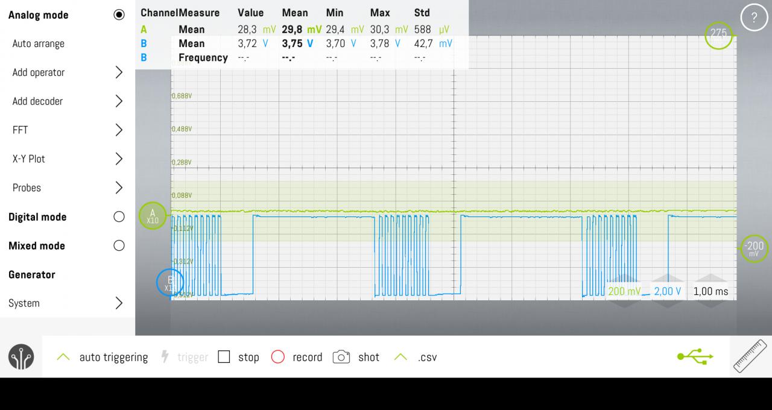Click the 200 mV channel A scale label
The image size is (772, 410).
[x=624, y=291]
